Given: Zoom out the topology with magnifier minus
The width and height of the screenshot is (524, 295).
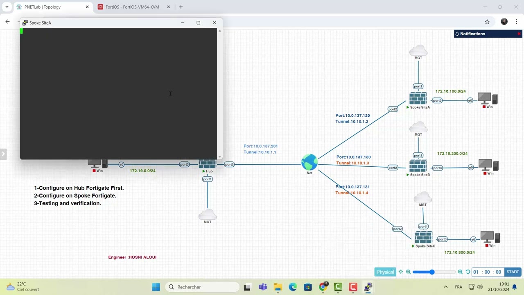Looking at the screenshot, I should (x=408, y=272).
